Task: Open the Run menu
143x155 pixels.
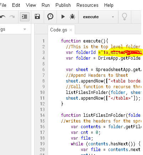Action: [46, 5]
